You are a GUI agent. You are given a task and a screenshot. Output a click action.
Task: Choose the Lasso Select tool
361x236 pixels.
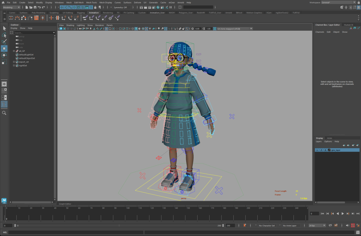(4, 35)
